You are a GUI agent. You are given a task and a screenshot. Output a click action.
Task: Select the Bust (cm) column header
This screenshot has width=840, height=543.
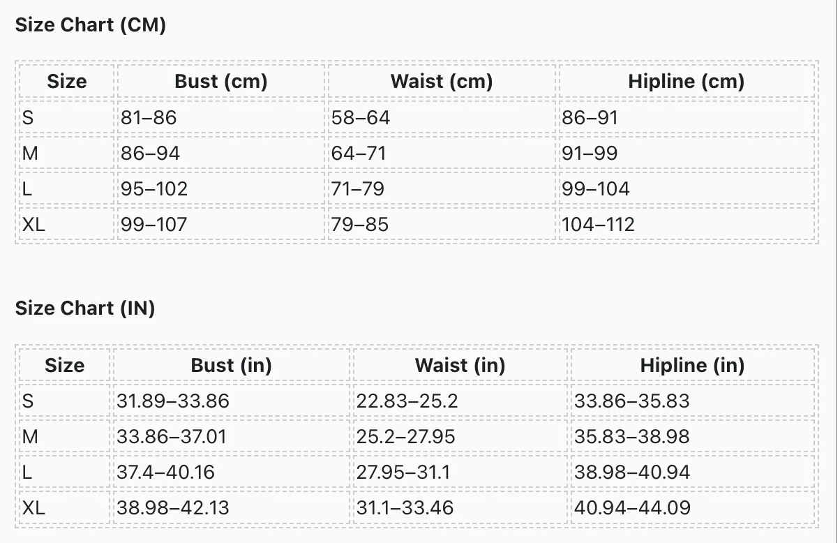tap(221, 81)
